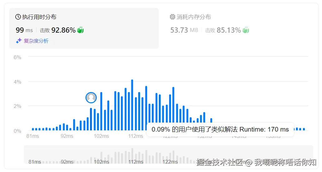This screenshot has width=322, height=172.
Task: Click the 击败 92.86% text
Action: [58, 30]
